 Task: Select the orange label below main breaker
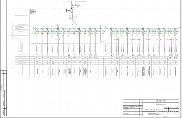(x=70, y=17)
